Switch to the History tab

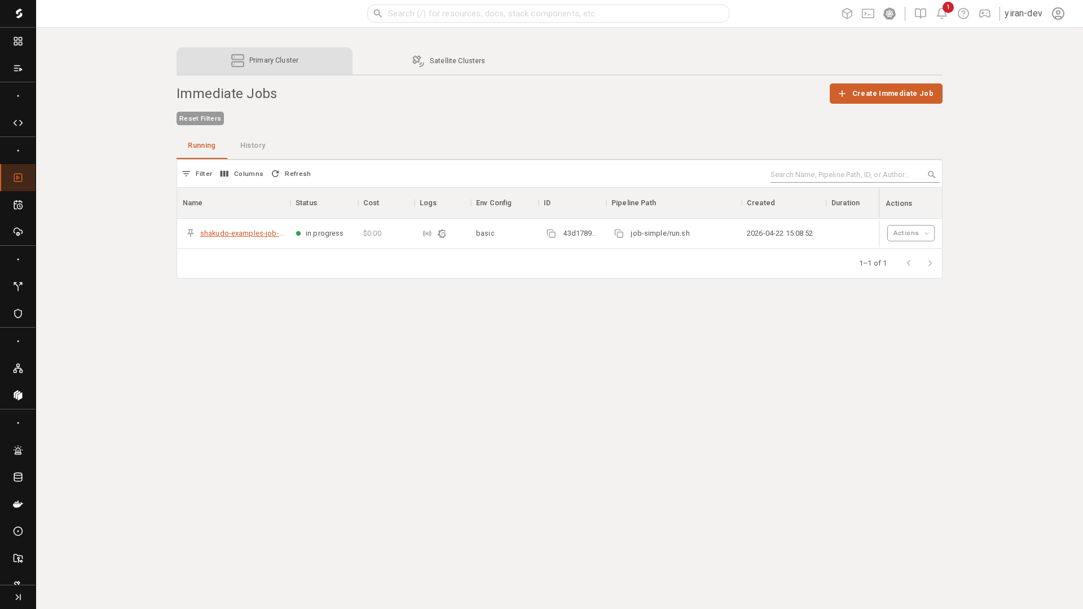click(x=253, y=145)
